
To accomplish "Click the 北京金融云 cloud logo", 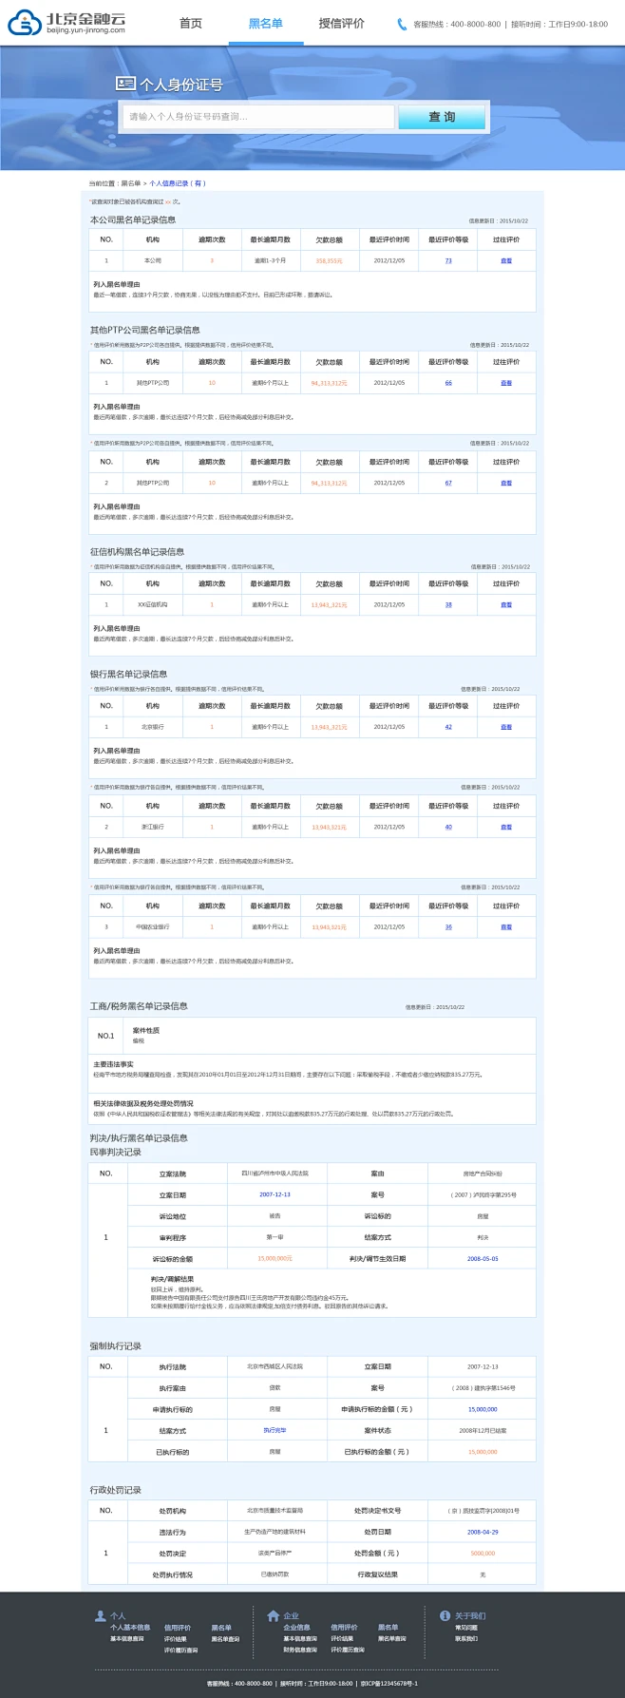I will click(25, 23).
